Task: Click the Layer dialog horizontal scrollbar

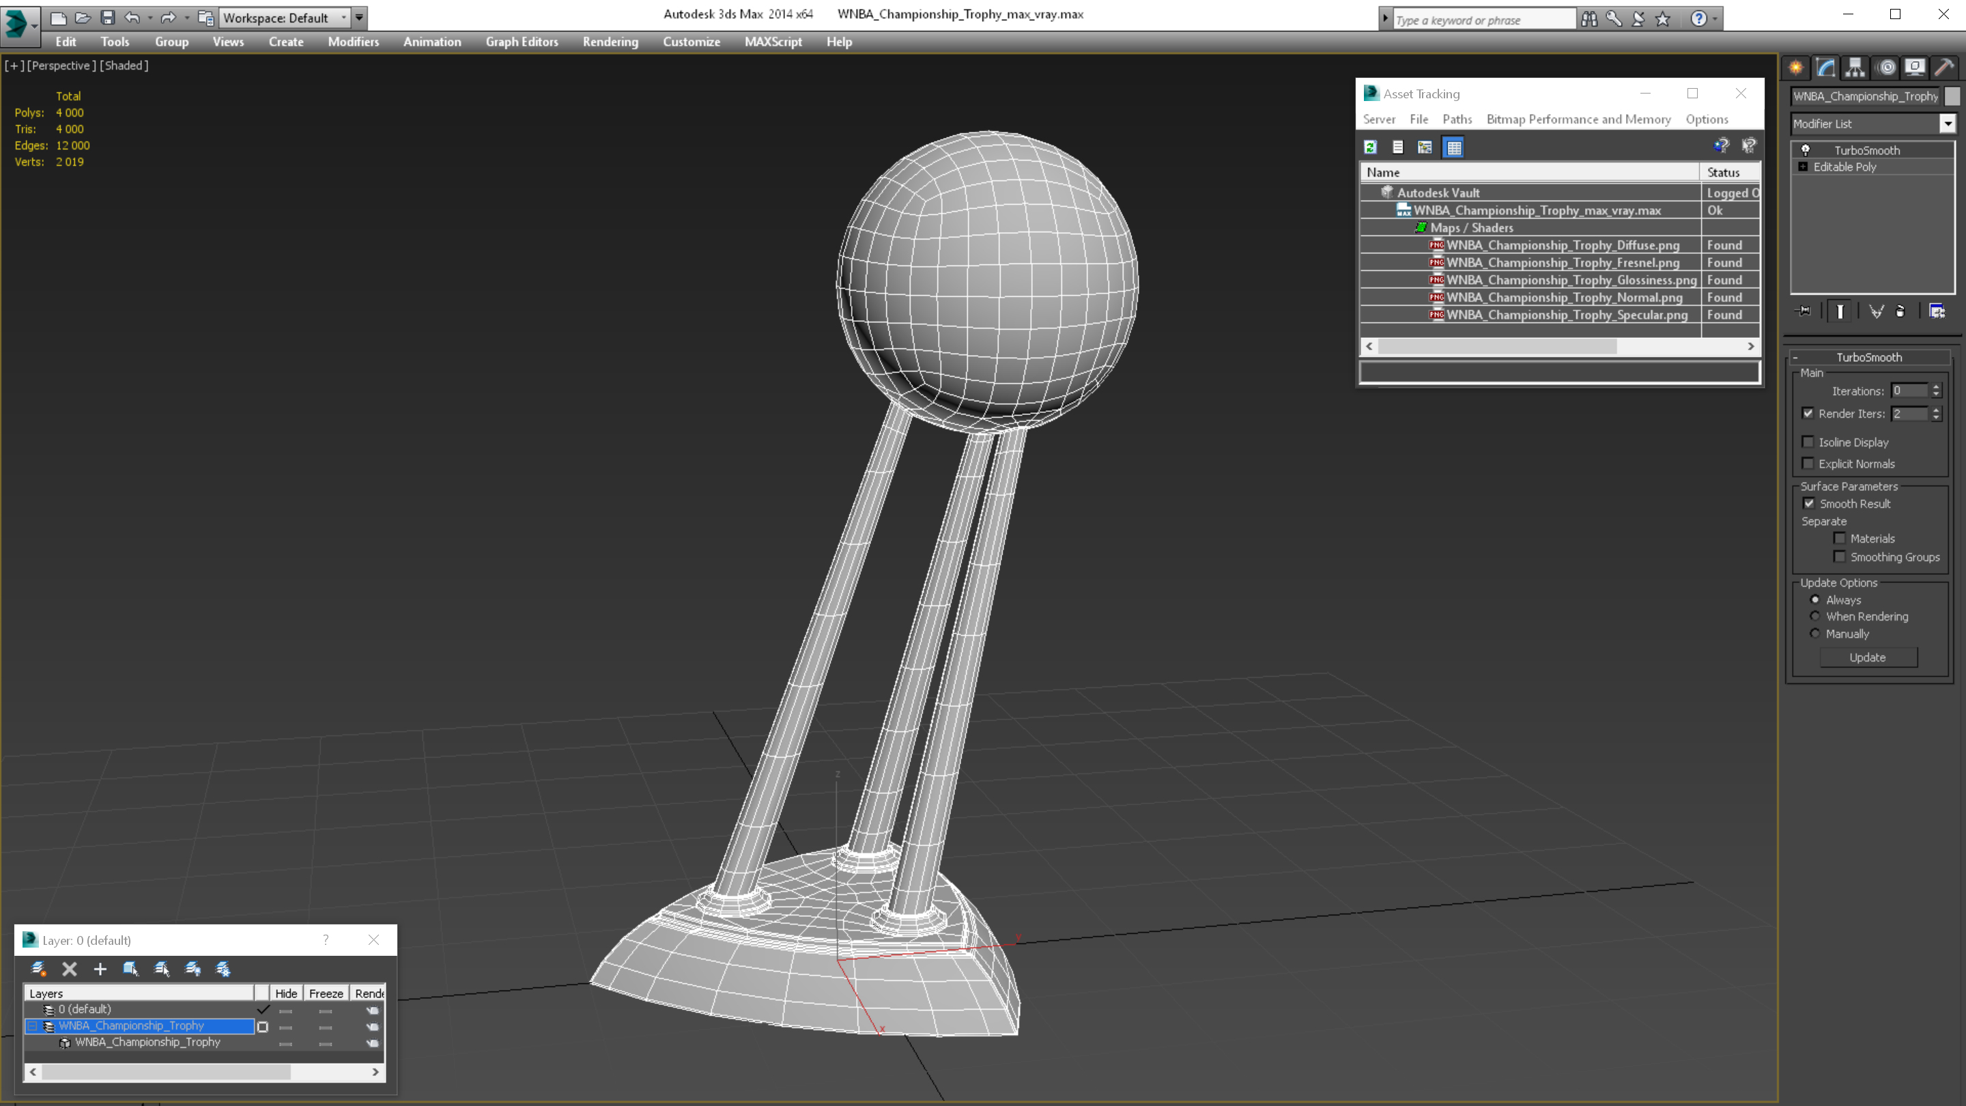Action: (204, 1072)
